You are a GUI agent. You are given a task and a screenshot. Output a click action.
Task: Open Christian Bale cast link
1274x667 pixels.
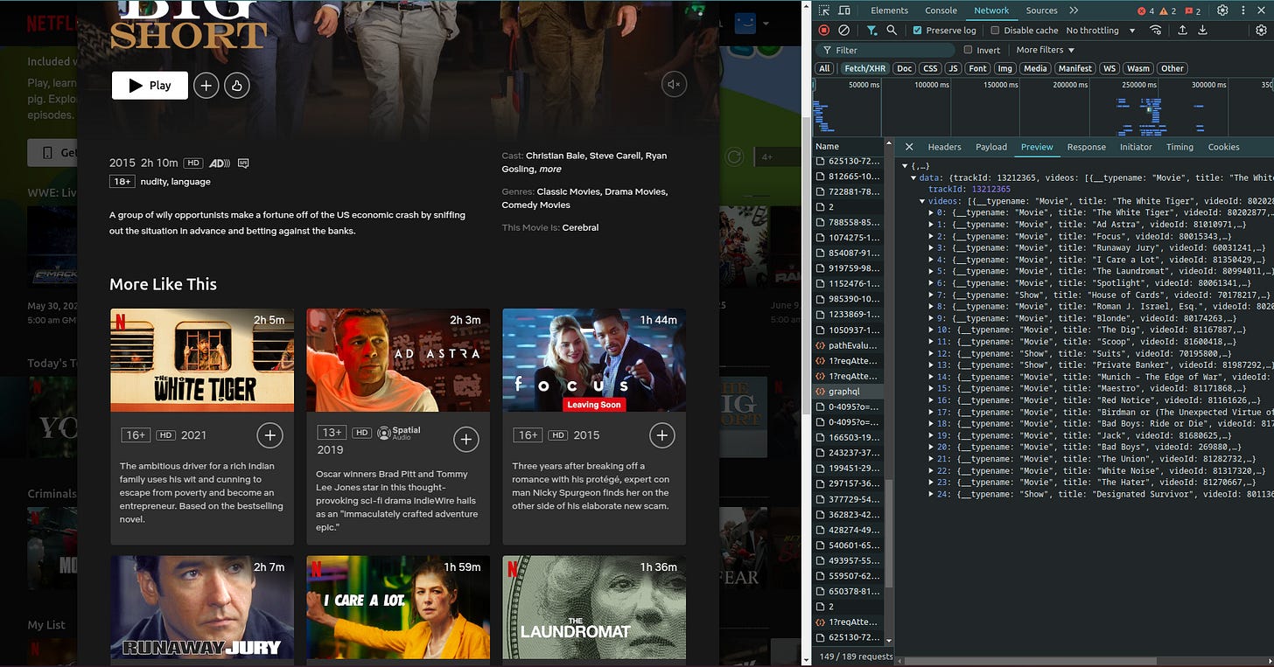click(556, 156)
